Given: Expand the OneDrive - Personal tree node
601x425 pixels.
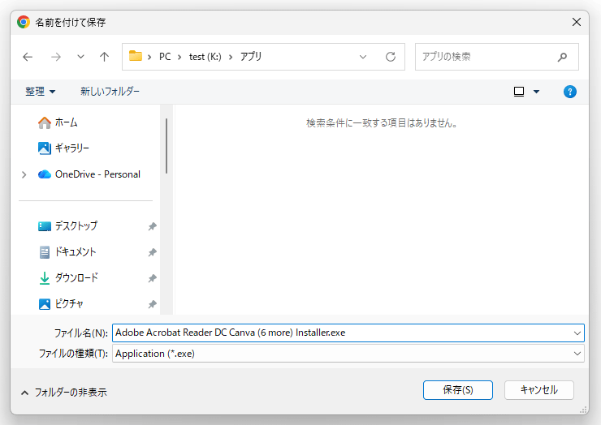Looking at the screenshot, I should pos(24,174).
